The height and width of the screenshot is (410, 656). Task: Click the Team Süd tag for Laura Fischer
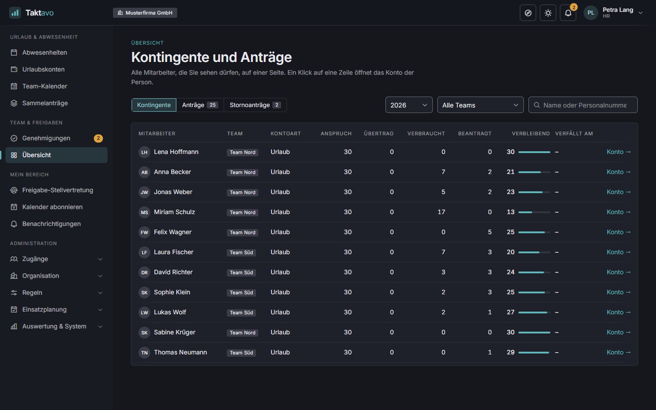tap(241, 252)
